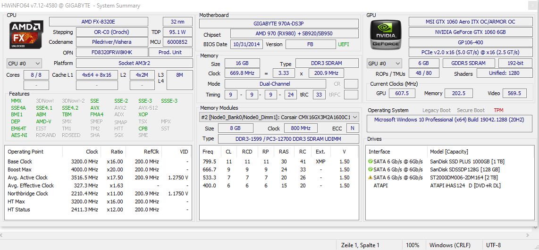
Task: Click the Microsoft Windows 10 Professional OS field
Action: click(x=450, y=123)
